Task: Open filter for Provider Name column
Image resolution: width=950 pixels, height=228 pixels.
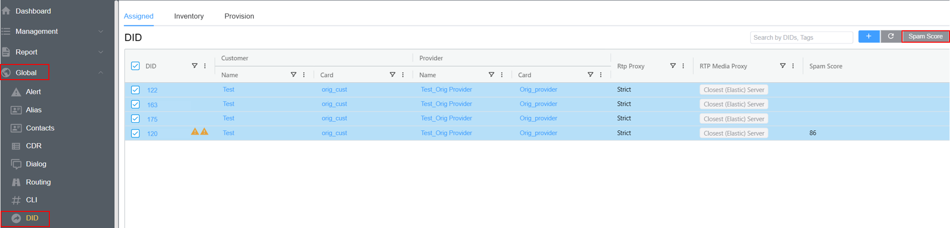Action: click(x=491, y=74)
